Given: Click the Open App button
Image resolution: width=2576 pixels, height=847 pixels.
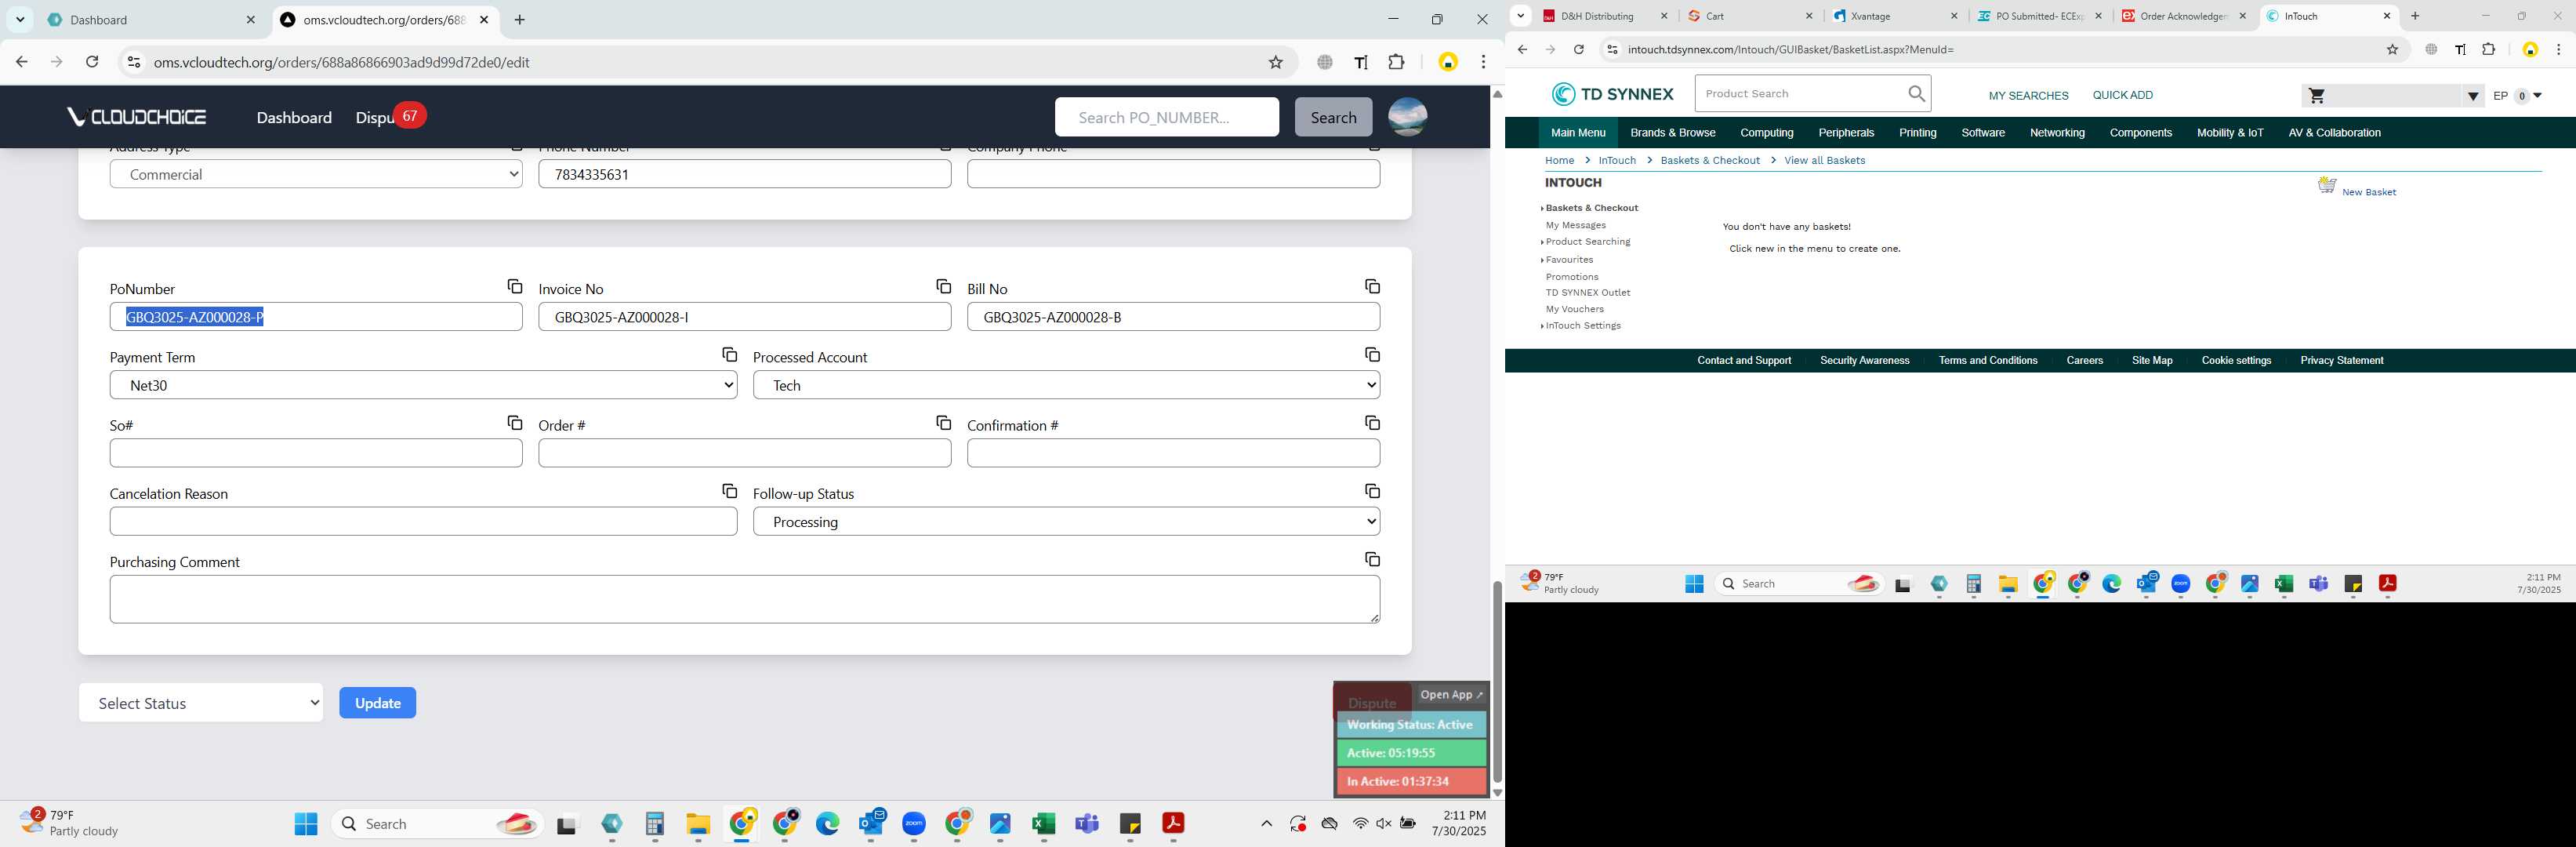Looking at the screenshot, I should click(x=1451, y=695).
